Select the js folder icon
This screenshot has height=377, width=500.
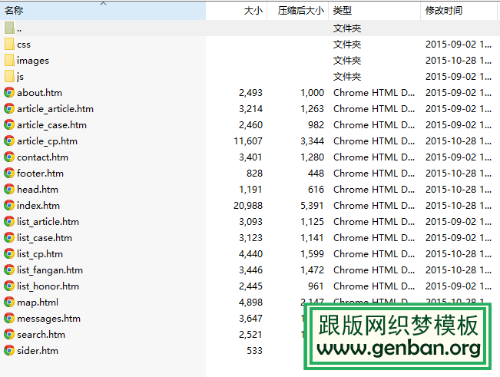tap(9, 77)
